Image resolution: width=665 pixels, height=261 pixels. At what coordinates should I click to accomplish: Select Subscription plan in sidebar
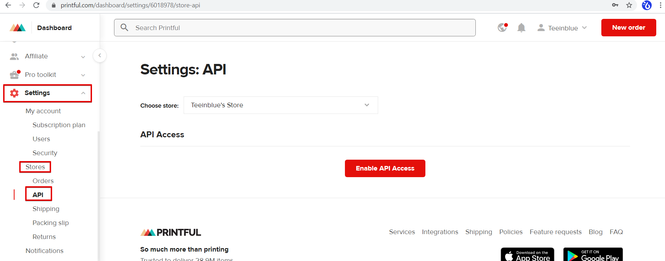[59, 125]
